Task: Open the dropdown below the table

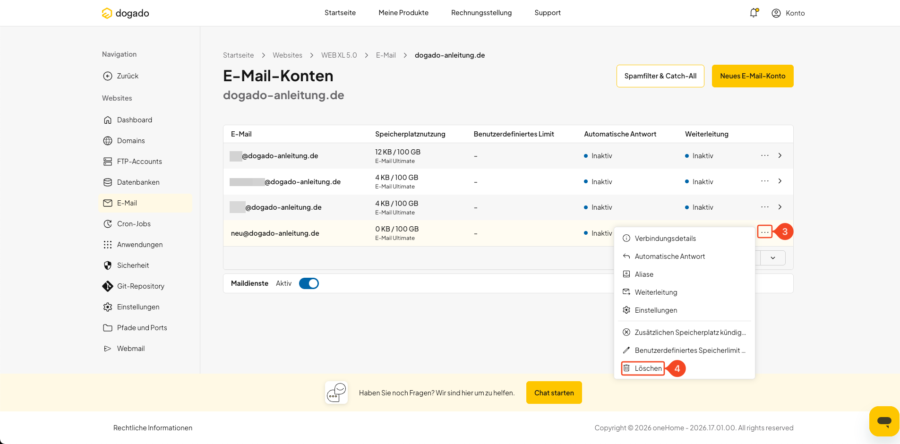Action: (772, 258)
